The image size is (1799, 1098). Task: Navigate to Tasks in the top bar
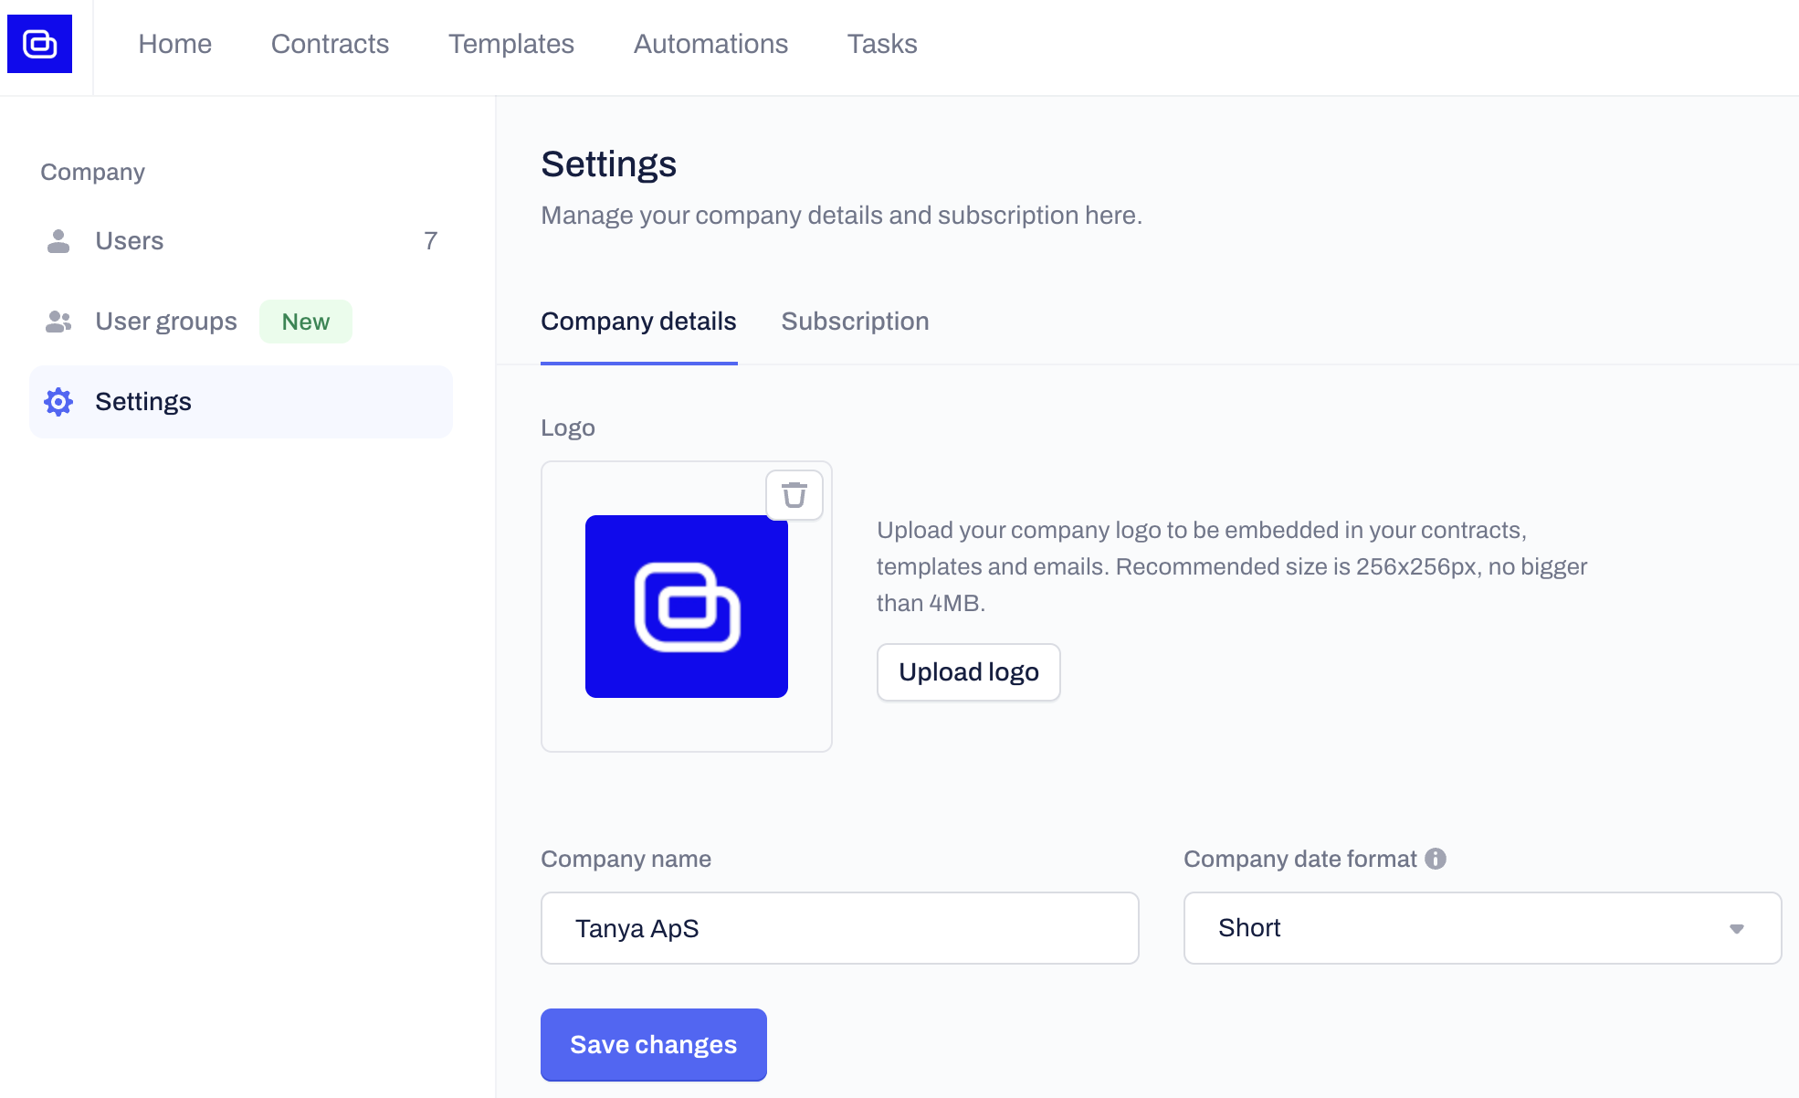tap(881, 44)
